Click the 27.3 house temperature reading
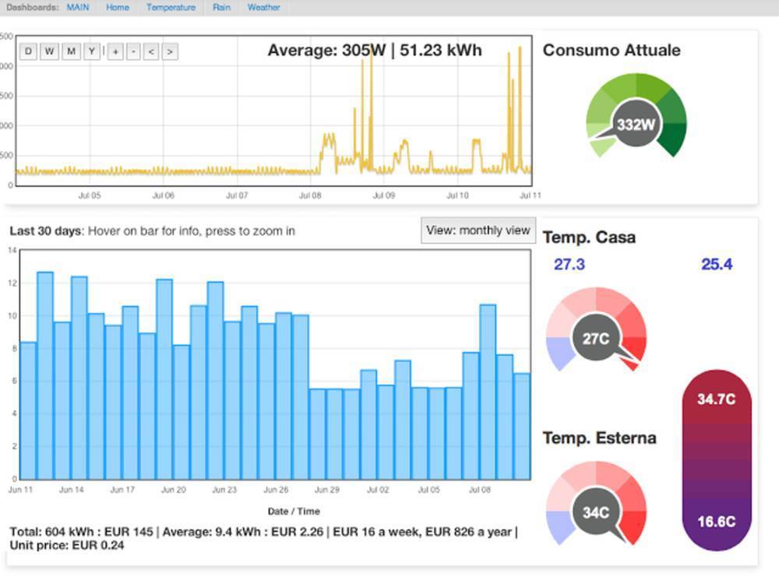 tap(569, 265)
